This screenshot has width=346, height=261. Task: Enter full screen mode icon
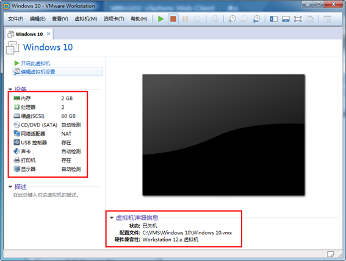(298, 19)
